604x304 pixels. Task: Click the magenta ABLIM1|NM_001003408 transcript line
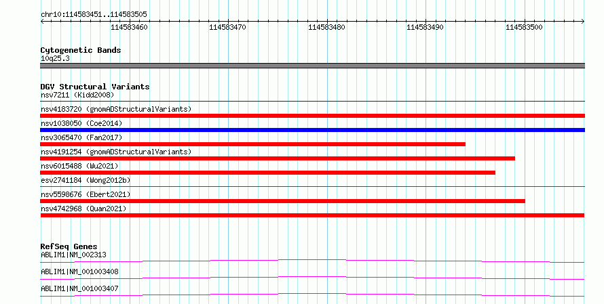[312, 278]
